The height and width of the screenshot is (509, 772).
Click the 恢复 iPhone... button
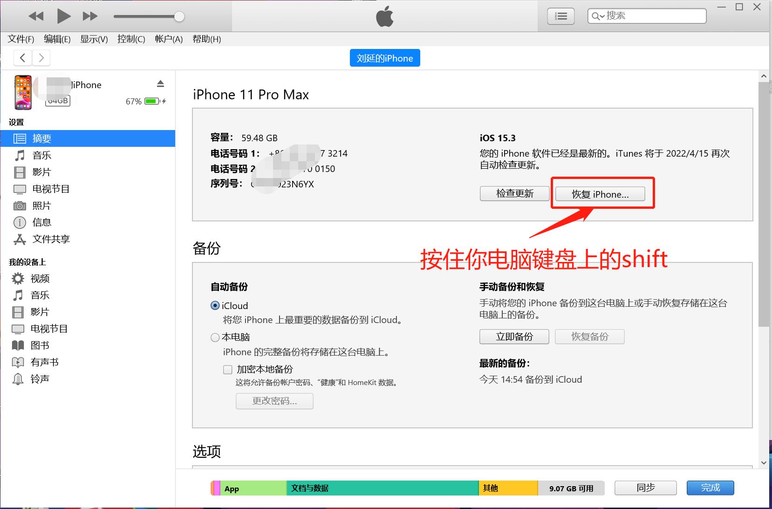[x=600, y=194]
